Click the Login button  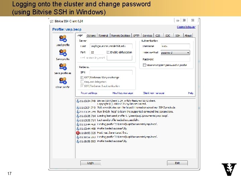(x=90, y=163)
